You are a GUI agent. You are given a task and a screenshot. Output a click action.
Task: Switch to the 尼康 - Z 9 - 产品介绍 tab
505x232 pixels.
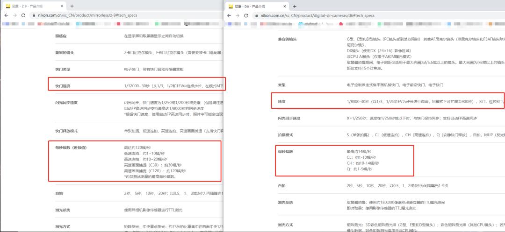click(x=35, y=6)
